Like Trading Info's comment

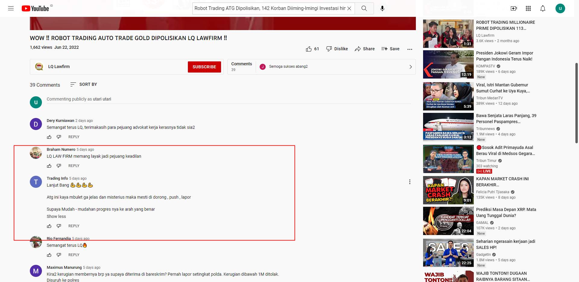pyautogui.click(x=49, y=226)
